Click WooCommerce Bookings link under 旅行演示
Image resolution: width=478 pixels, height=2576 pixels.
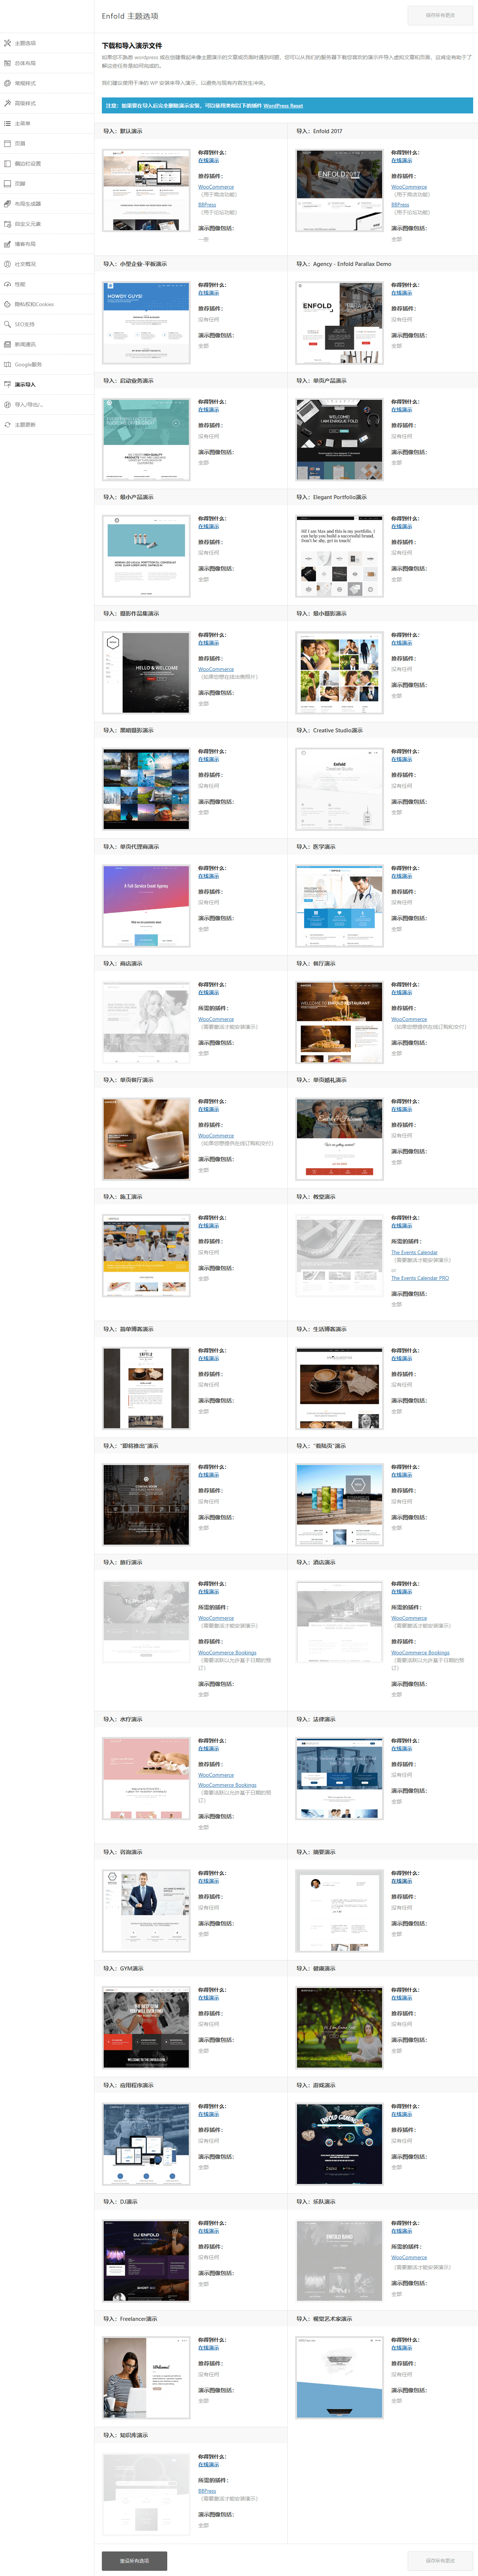coord(227,1652)
